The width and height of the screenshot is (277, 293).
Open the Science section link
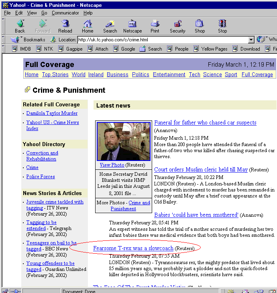pyautogui.click(x=212, y=74)
